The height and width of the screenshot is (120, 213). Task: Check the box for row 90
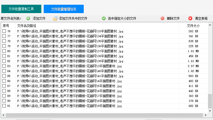pyautogui.click(x=4, y=101)
